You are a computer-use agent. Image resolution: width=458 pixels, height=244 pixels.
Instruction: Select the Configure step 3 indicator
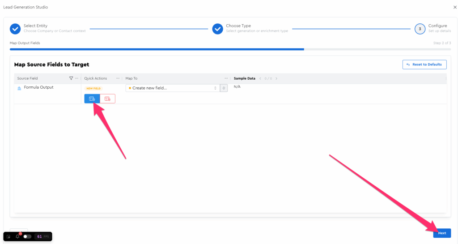[420, 29]
